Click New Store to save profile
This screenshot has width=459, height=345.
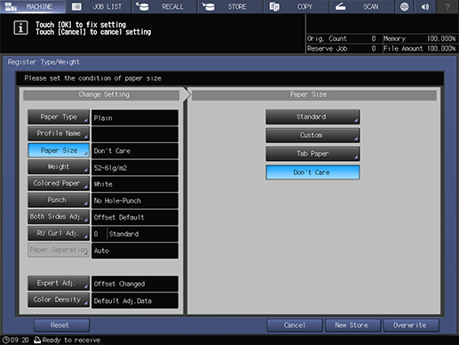pyautogui.click(x=352, y=325)
